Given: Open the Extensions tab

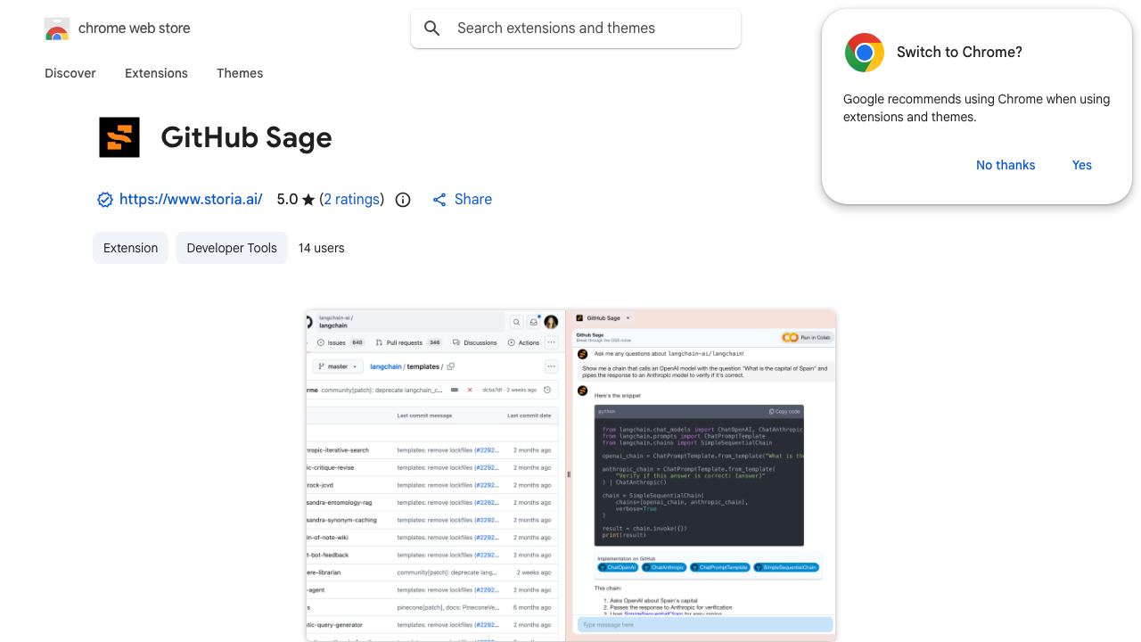Looking at the screenshot, I should [156, 73].
